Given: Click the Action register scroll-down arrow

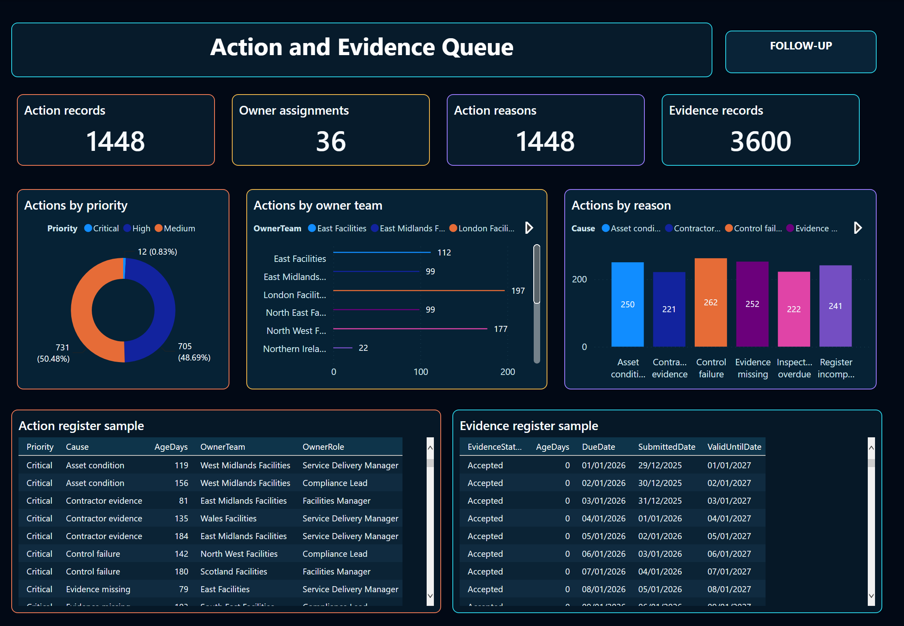Looking at the screenshot, I should point(430,596).
